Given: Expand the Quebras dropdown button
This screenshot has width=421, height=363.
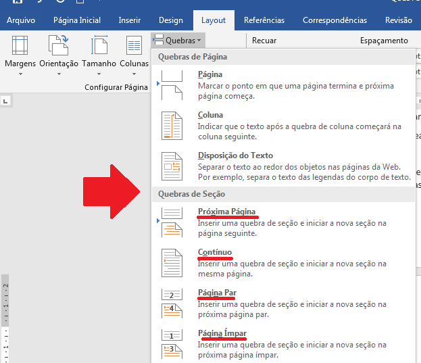Looking at the screenshot, I should point(178,41).
